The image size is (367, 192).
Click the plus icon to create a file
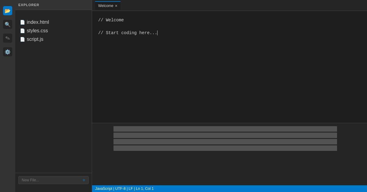click(x=84, y=180)
